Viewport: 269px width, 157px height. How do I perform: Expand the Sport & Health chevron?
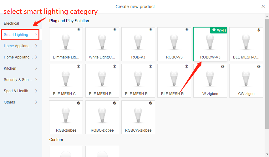coord(36,91)
